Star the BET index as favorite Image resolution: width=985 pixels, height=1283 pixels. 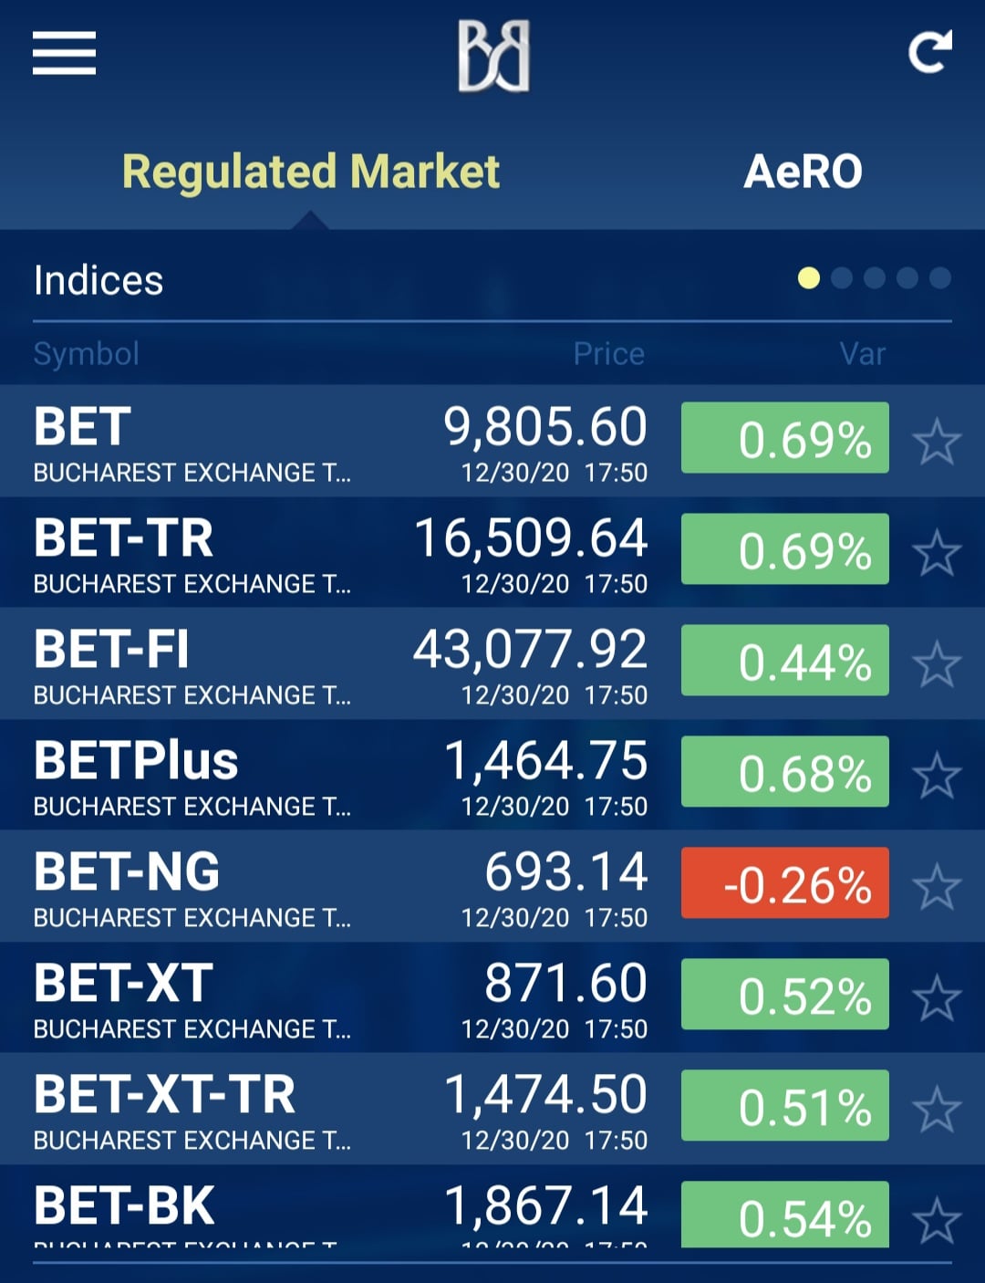click(937, 442)
